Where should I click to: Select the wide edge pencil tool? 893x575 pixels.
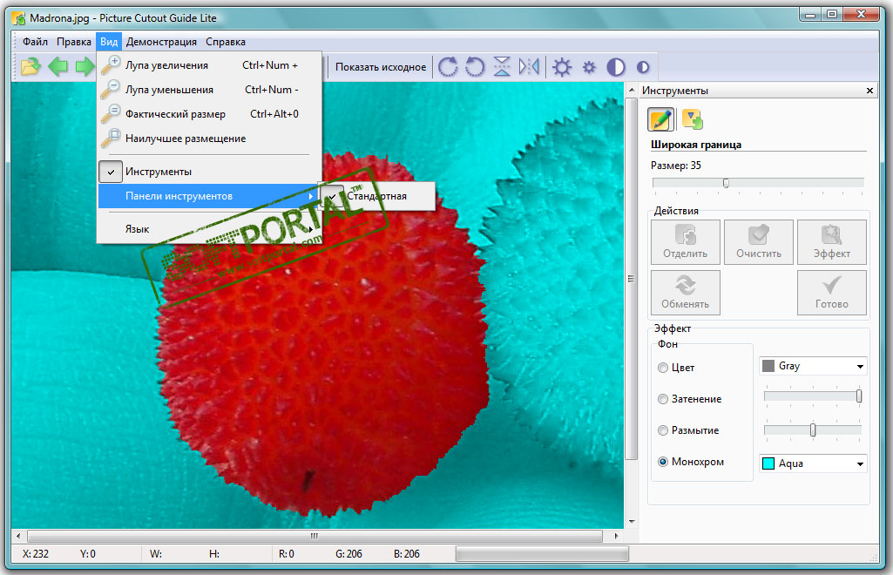(660, 119)
